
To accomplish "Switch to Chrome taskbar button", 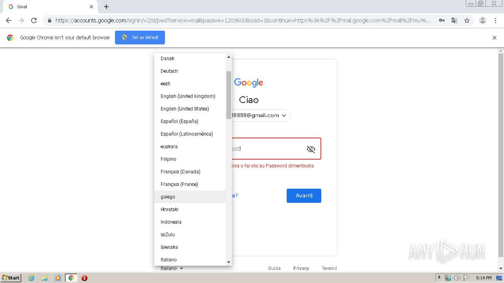I will pyautogui.click(x=71, y=278).
